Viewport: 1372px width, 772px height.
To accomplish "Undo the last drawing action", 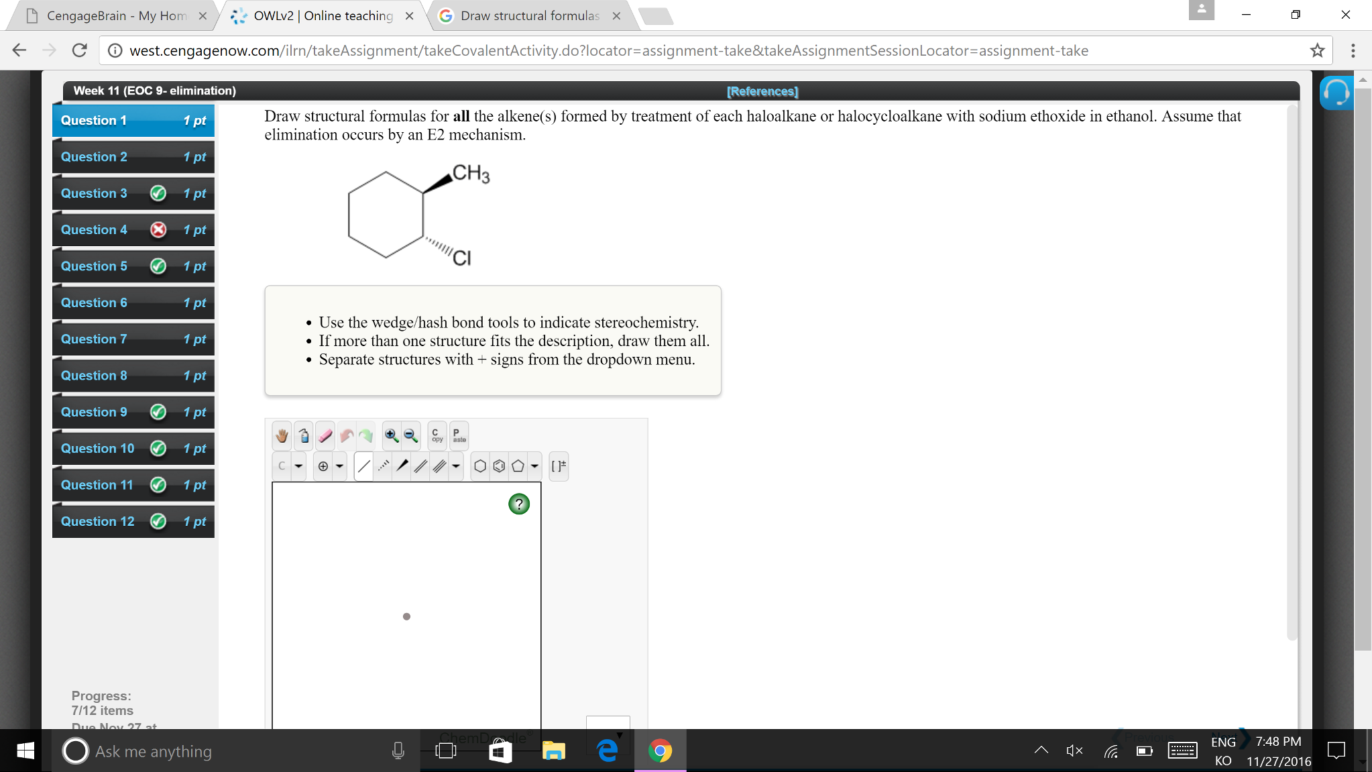I will (347, 435).
